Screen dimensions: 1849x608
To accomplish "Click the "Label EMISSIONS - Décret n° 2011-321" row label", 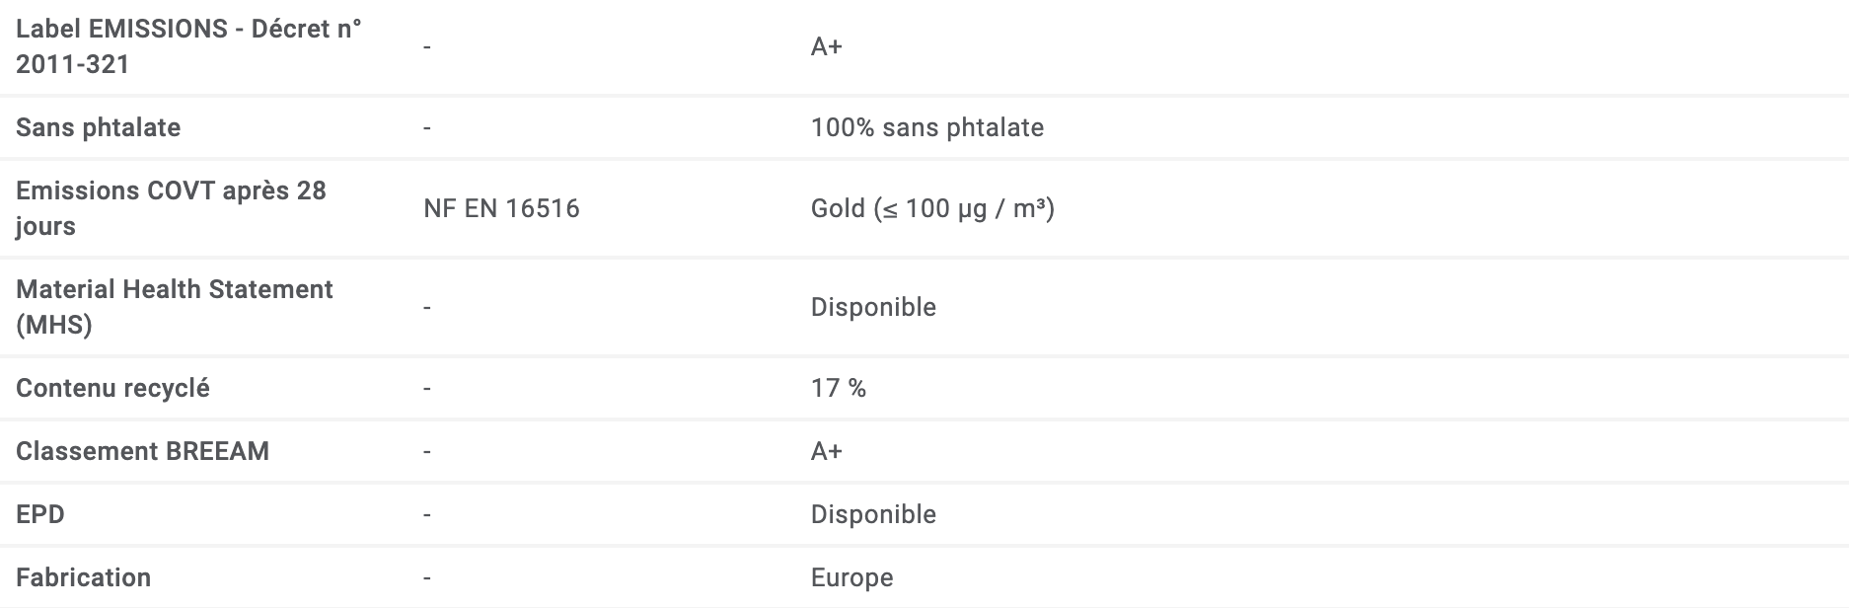I will (x=188, y=46).
